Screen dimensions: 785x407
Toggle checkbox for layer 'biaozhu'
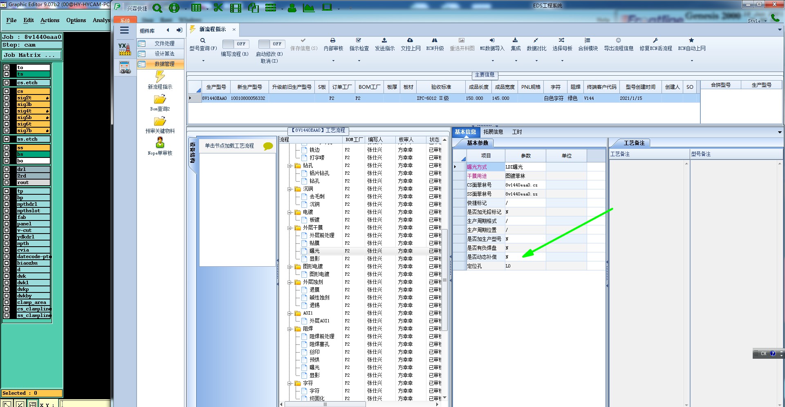click(7, 263)
